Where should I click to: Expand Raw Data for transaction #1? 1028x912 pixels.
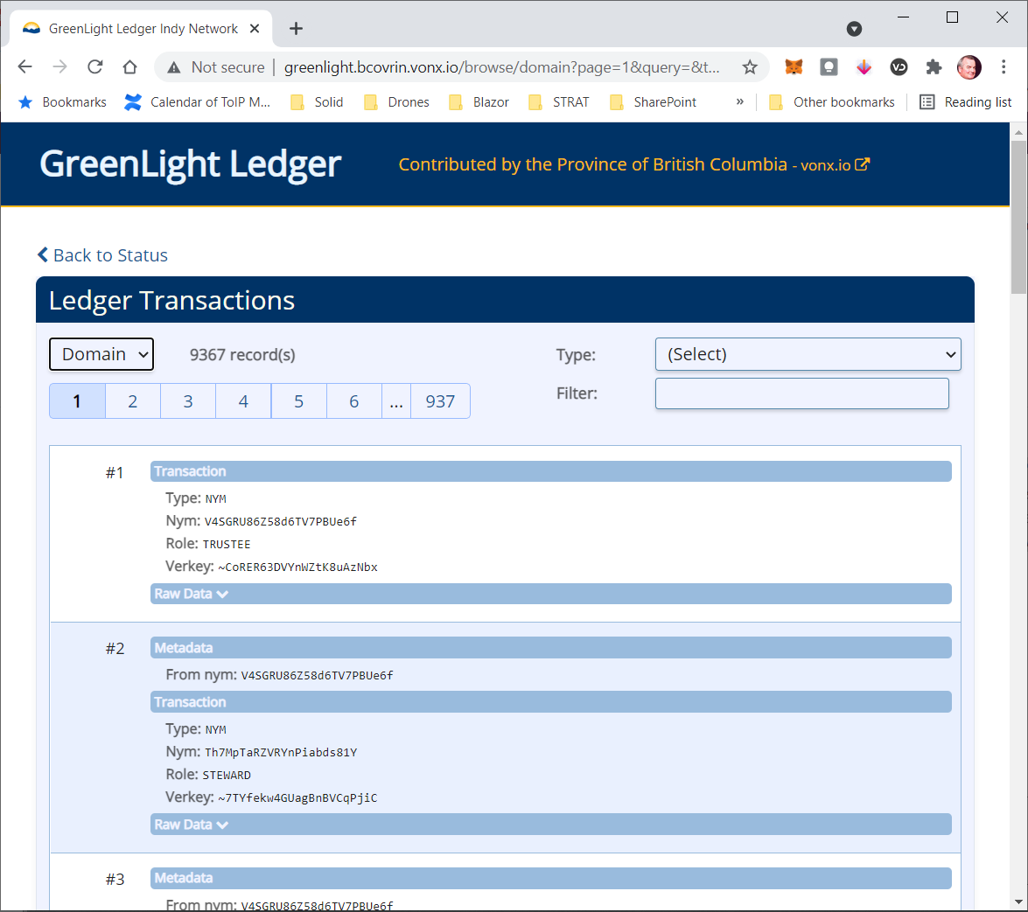click(192, 594)
